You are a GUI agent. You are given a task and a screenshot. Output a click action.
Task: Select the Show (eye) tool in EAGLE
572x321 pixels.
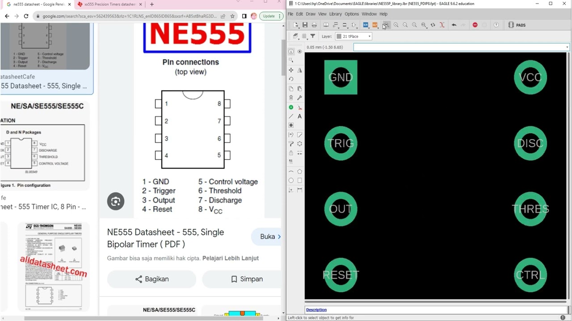(x=299, y=51)
